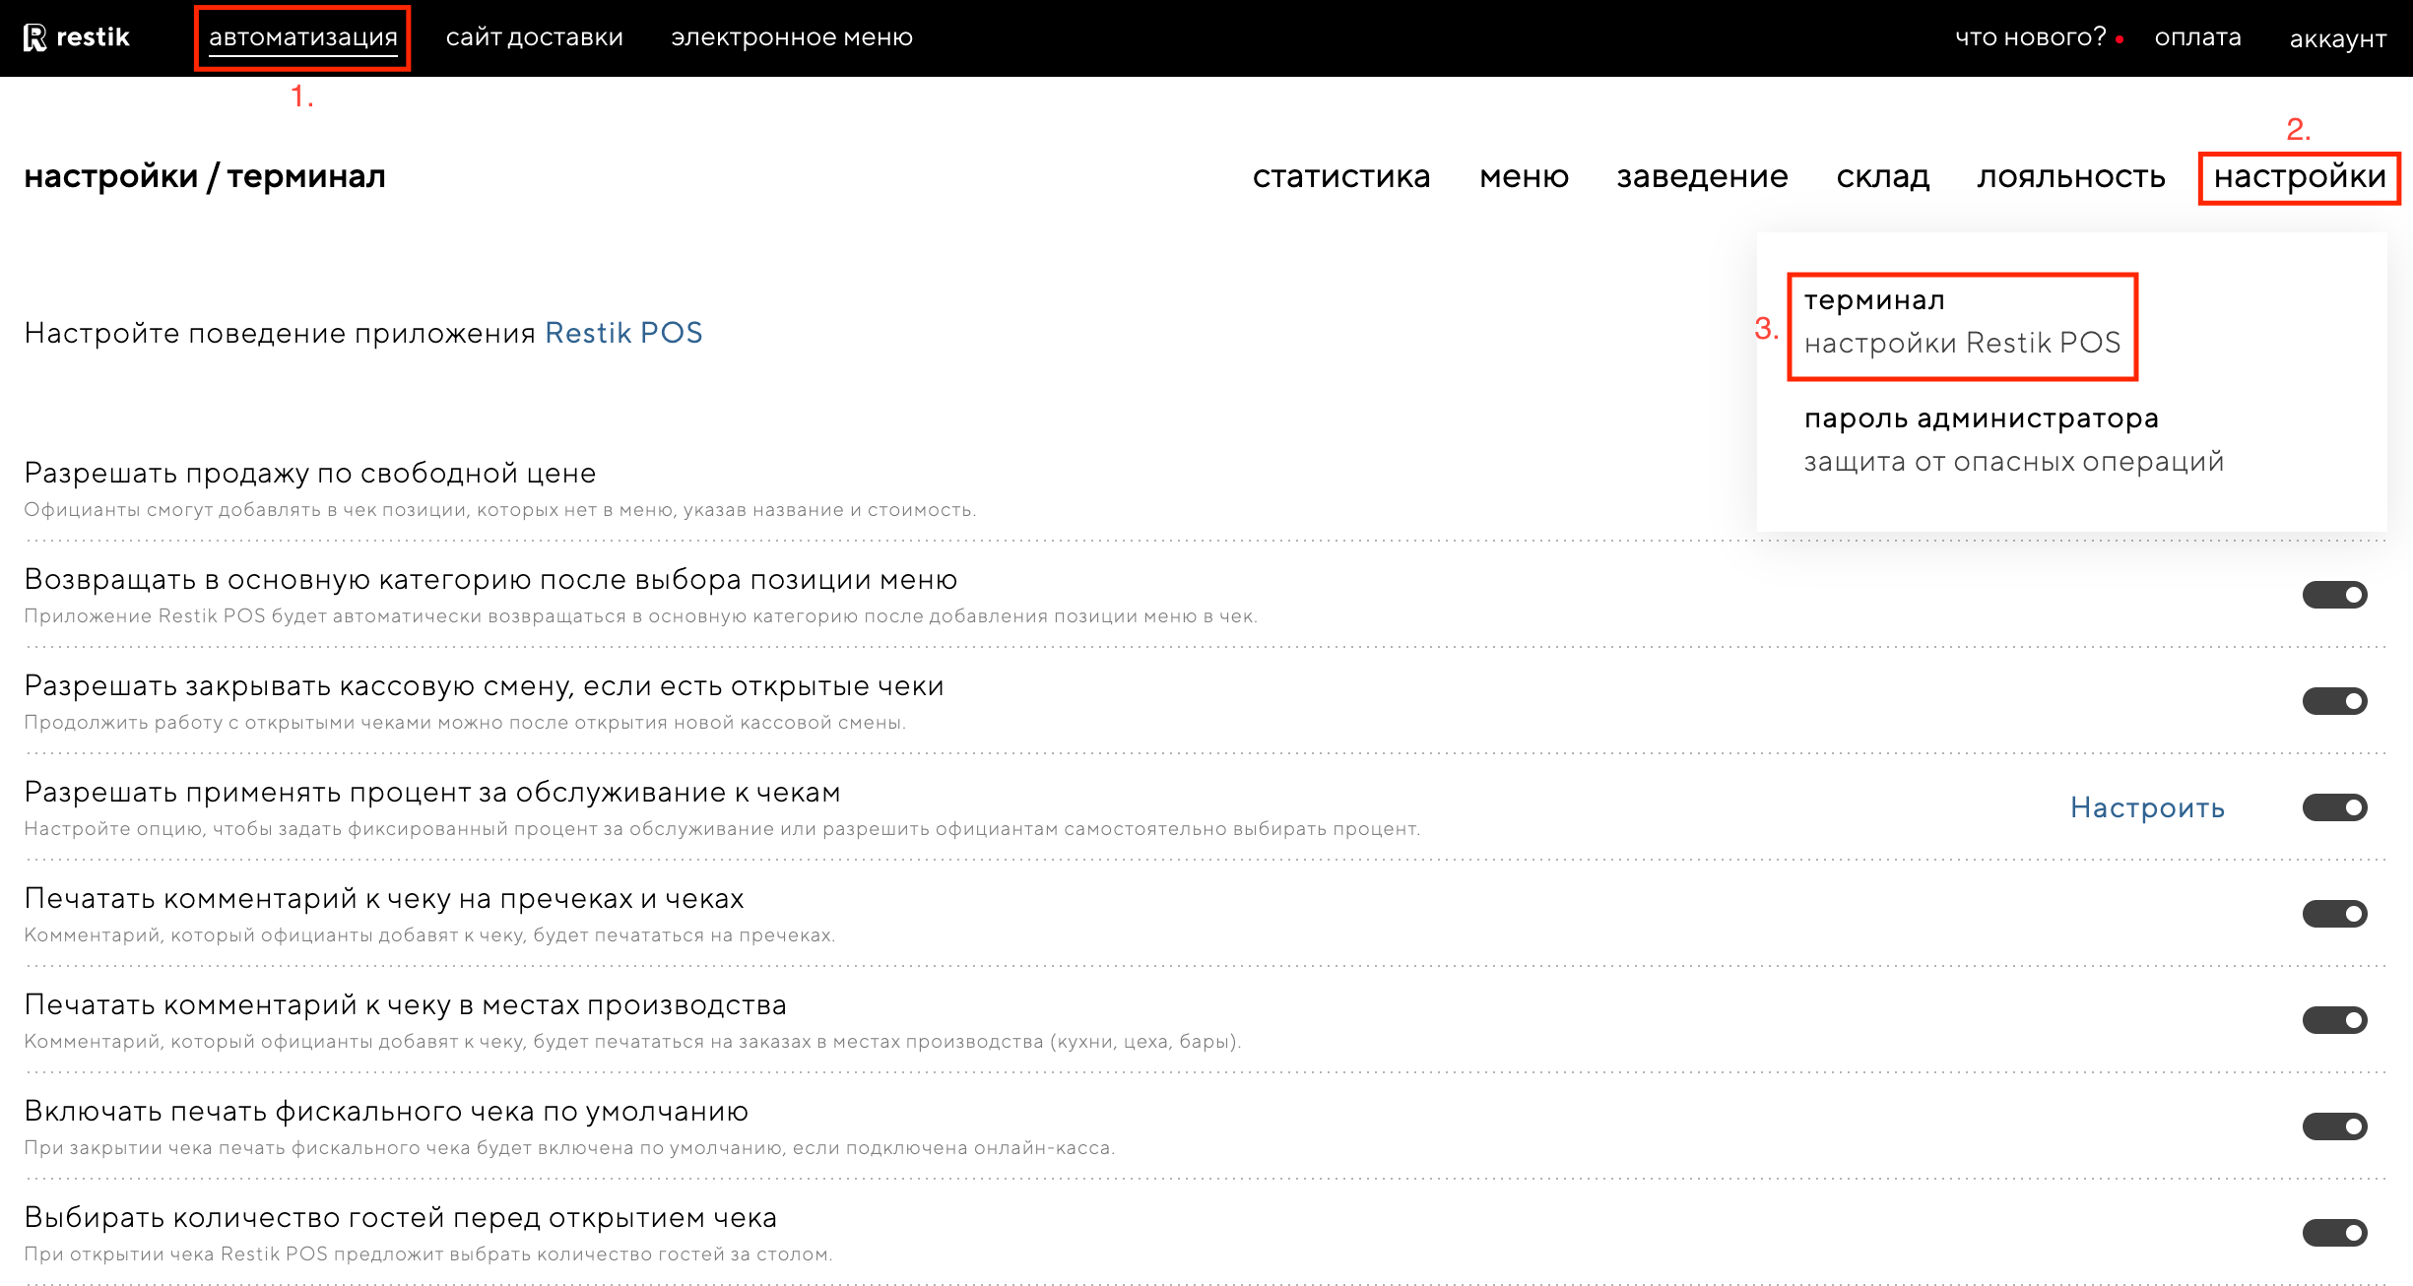Open the оплата page

2197,37
